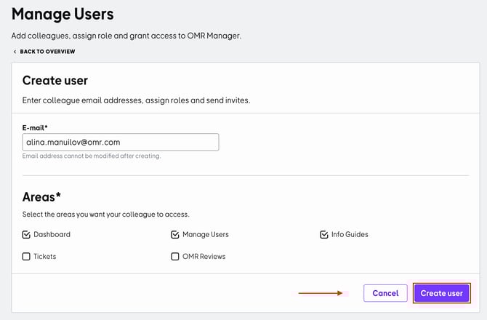Select the Tickets label text
487x320 pixels.
click(x=44, y=257)
